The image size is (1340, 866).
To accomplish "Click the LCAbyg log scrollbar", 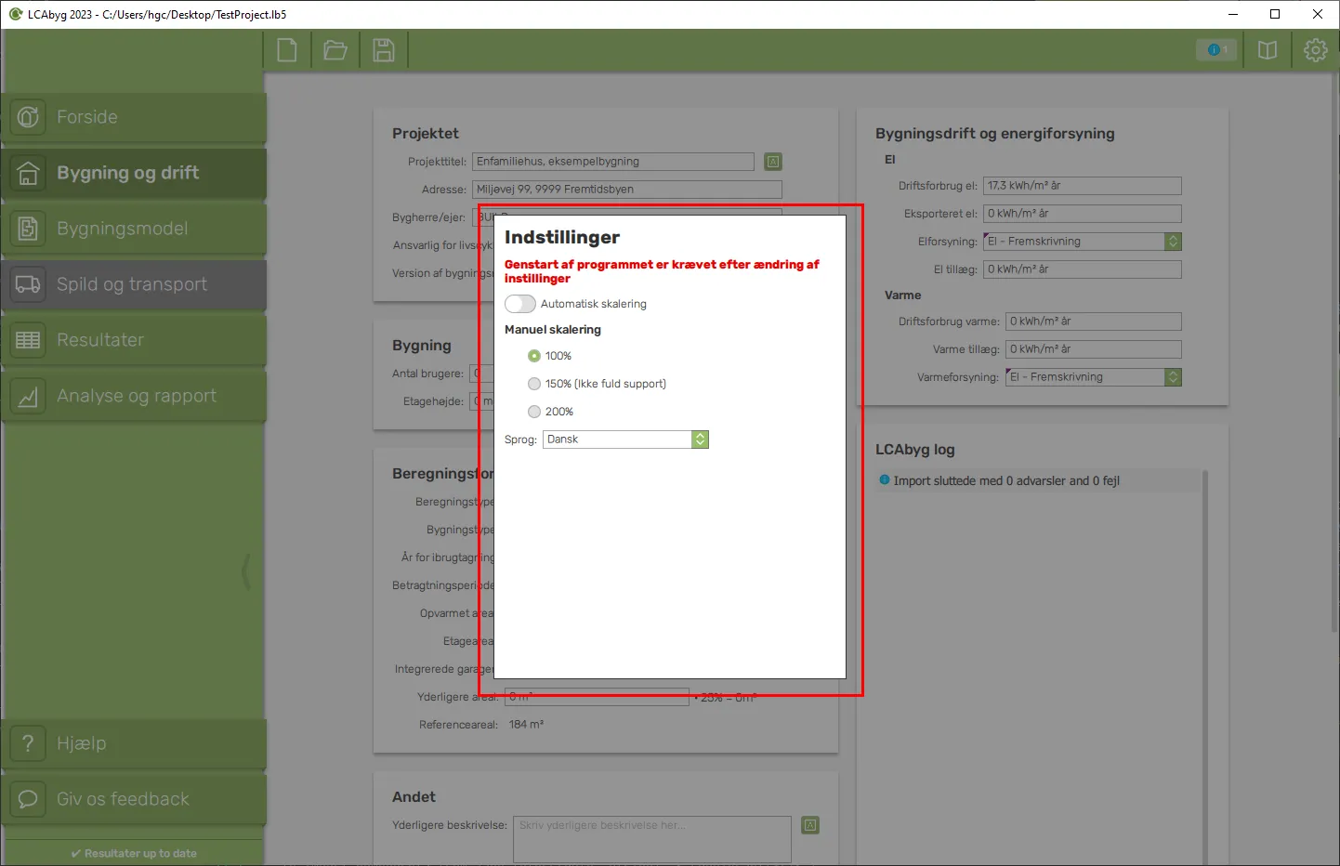I will [x=1205, y=667].
